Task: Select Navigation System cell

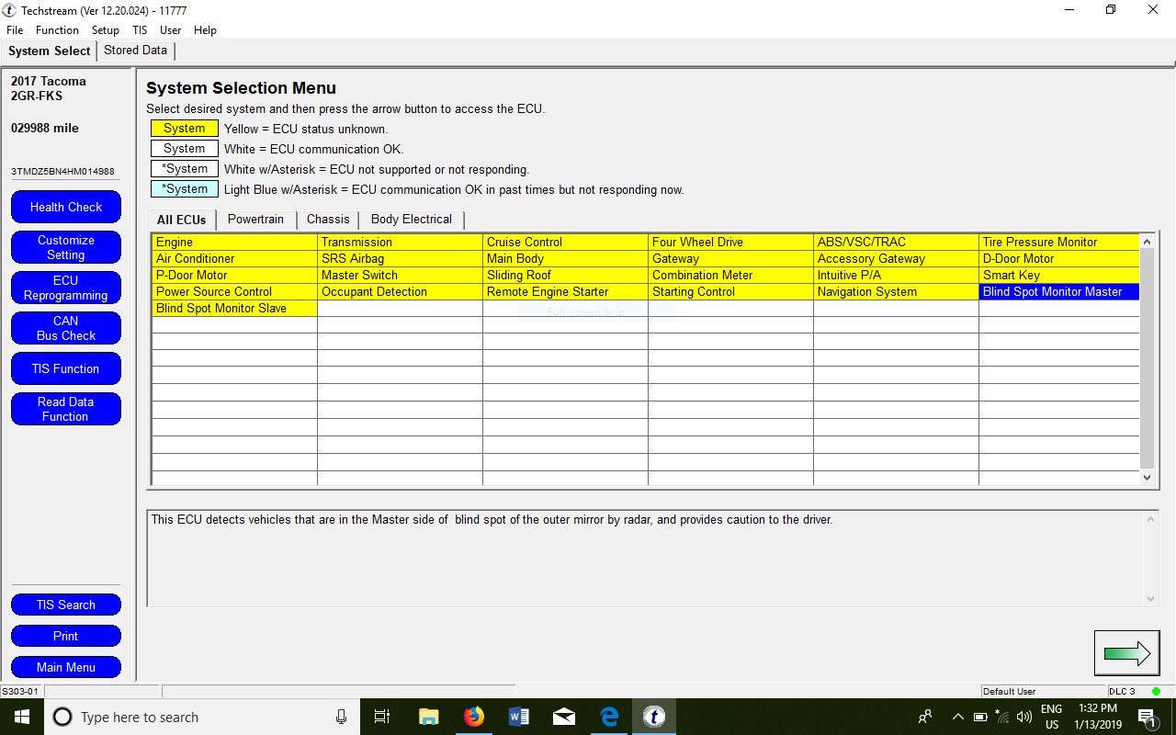Action: click(x=896, y=292)
